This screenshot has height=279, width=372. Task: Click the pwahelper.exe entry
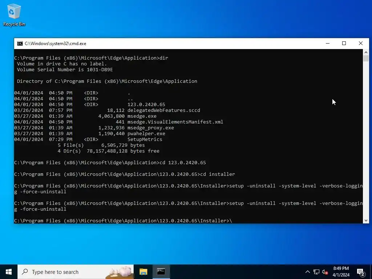click(146, 134)
